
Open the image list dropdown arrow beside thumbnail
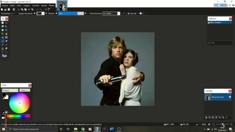point(69,5)
